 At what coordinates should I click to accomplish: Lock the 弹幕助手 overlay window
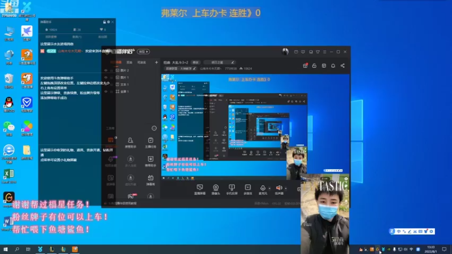click(105, 22)
